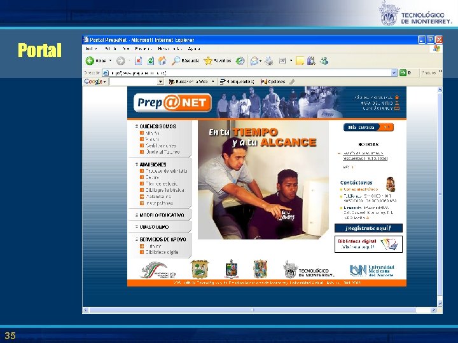Click the main students at computer image
This screenshot has width=458, height=343.
263,180
